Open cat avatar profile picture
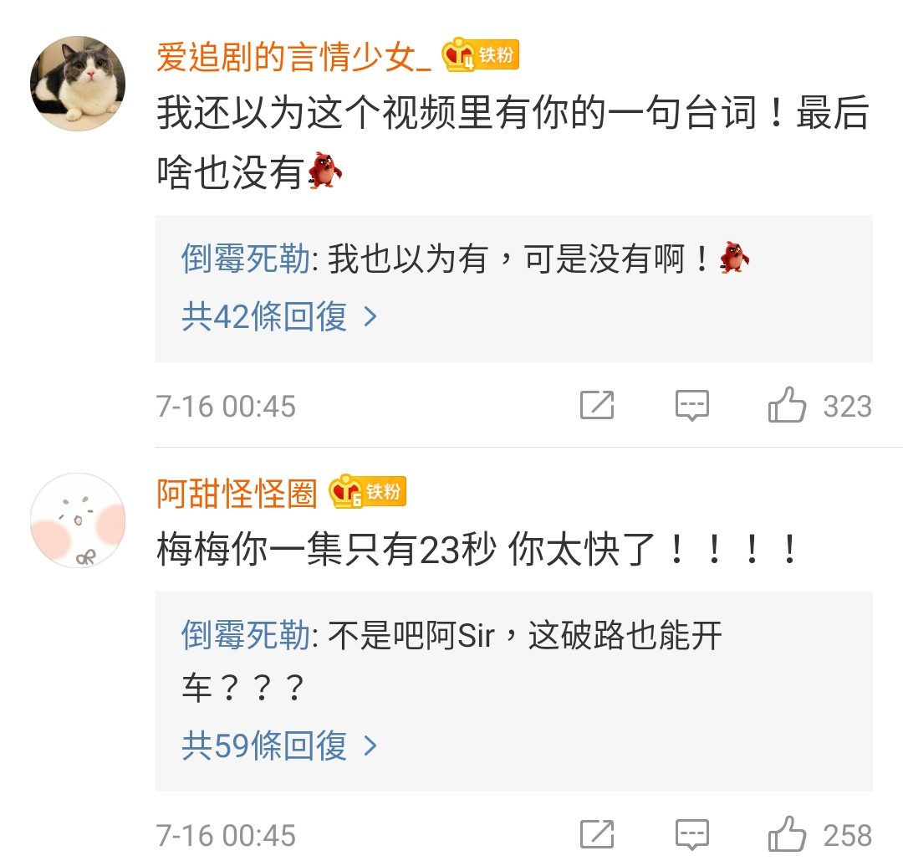903x861 pixels. pyautogui.click(x=78, y=84)
